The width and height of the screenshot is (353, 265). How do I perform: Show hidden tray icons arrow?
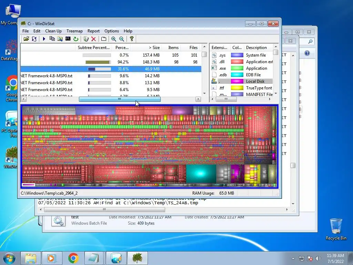(x=293, y=258)
